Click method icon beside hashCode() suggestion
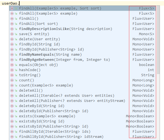The width and height of the screenshot is (164, 140). click(12, 70)
